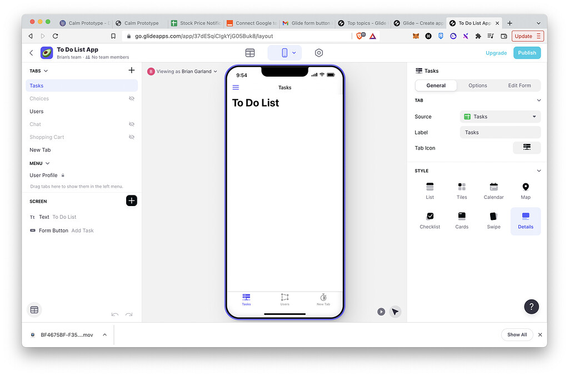The height and width of the screenshot is (376, 569).
Task: Select the Checklist style
Action: point(430,220)
